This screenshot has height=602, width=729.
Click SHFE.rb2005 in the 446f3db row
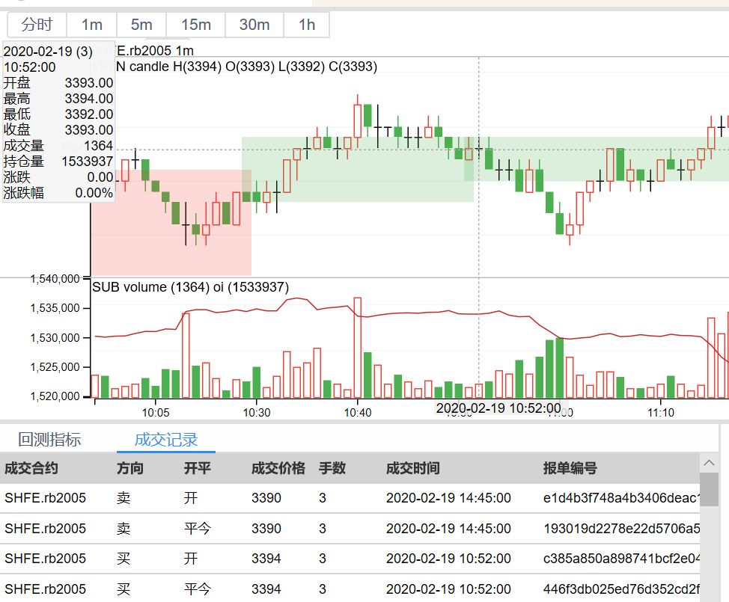(x=45, y=589)
